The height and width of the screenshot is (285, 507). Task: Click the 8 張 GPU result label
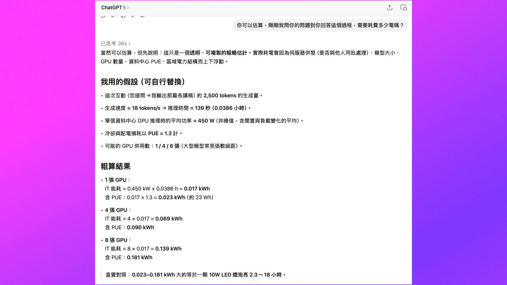pos(118,240)
